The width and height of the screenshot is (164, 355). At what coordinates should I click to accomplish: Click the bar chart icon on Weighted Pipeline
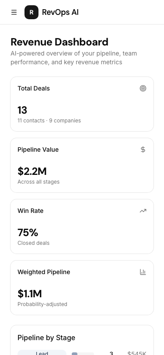pos(143,272)
